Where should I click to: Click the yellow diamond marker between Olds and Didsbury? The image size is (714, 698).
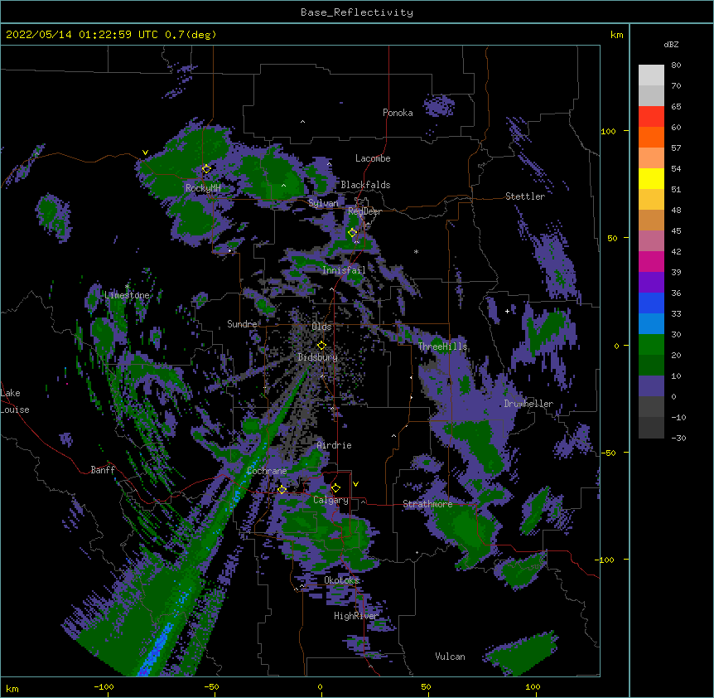(x=321, y=345)
